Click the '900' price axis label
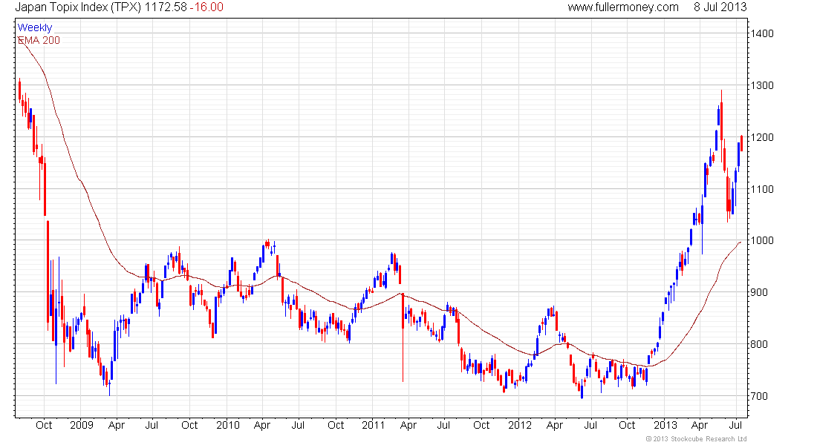This screenshot has width=817, height=445. click(x=760, y=292)
